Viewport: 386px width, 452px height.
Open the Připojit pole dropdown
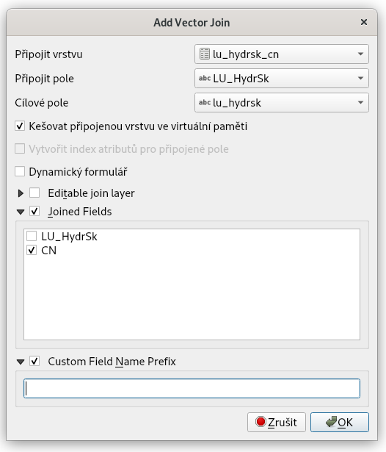(x=282, y=78)
